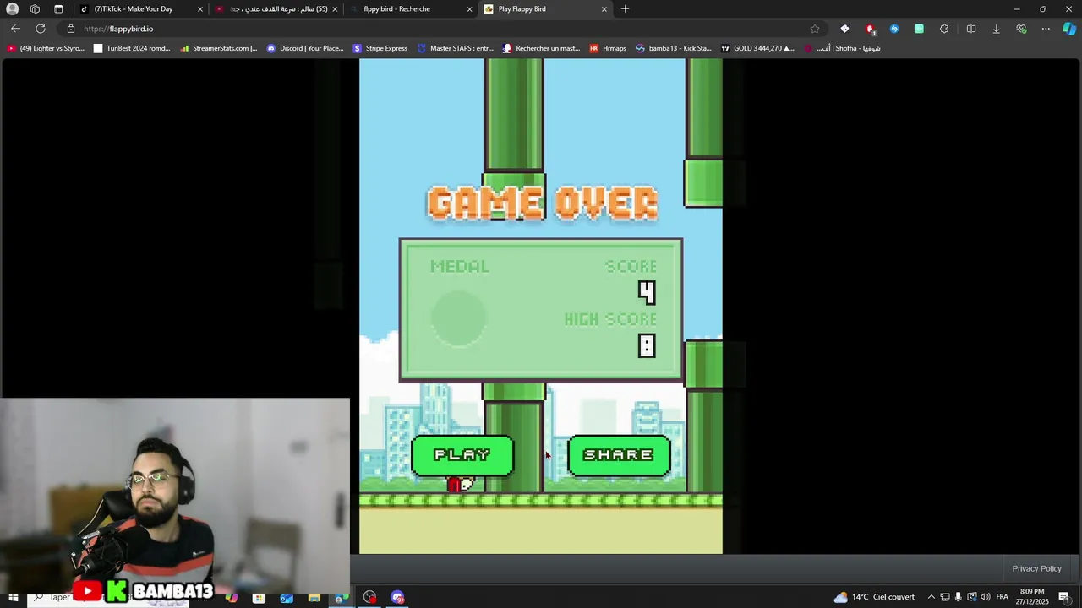Open browser settings and more menu

1046,29
